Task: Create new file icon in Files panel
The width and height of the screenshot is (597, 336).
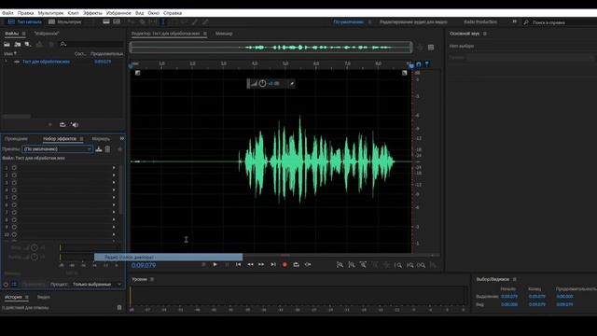Action: [28, 44]
